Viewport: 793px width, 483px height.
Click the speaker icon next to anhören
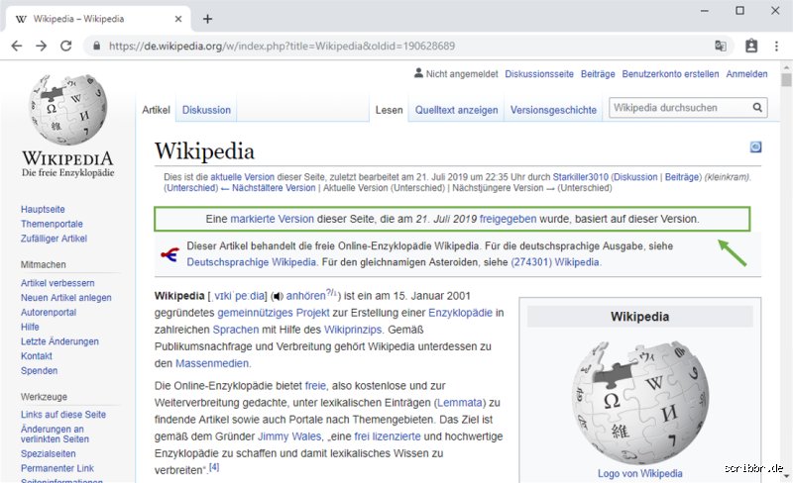point(279,296)
